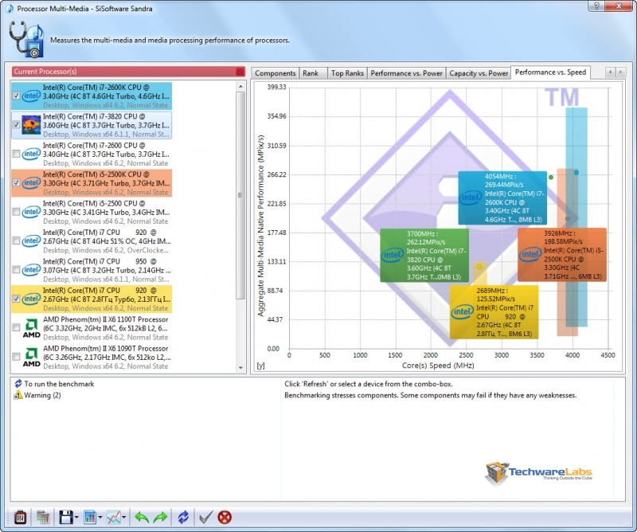Viewport: 637px width, 532px height.
Task: Open the save icon's dropdown arrow
Action: point(76,518)
